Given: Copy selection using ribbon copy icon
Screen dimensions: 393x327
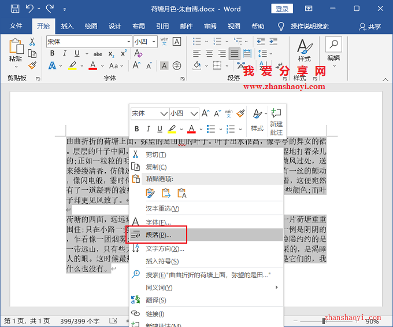Looking at the screenshot, I should [32, 53].
